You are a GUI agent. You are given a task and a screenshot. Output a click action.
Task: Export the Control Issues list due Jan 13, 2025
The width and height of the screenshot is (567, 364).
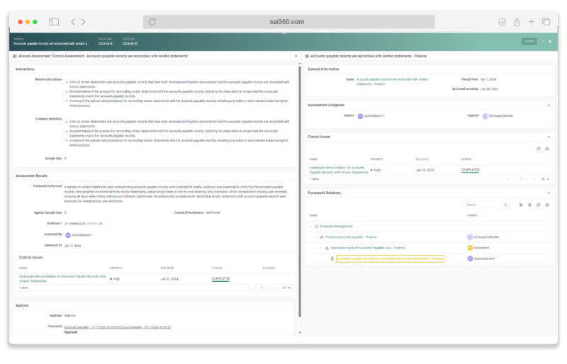547,149
